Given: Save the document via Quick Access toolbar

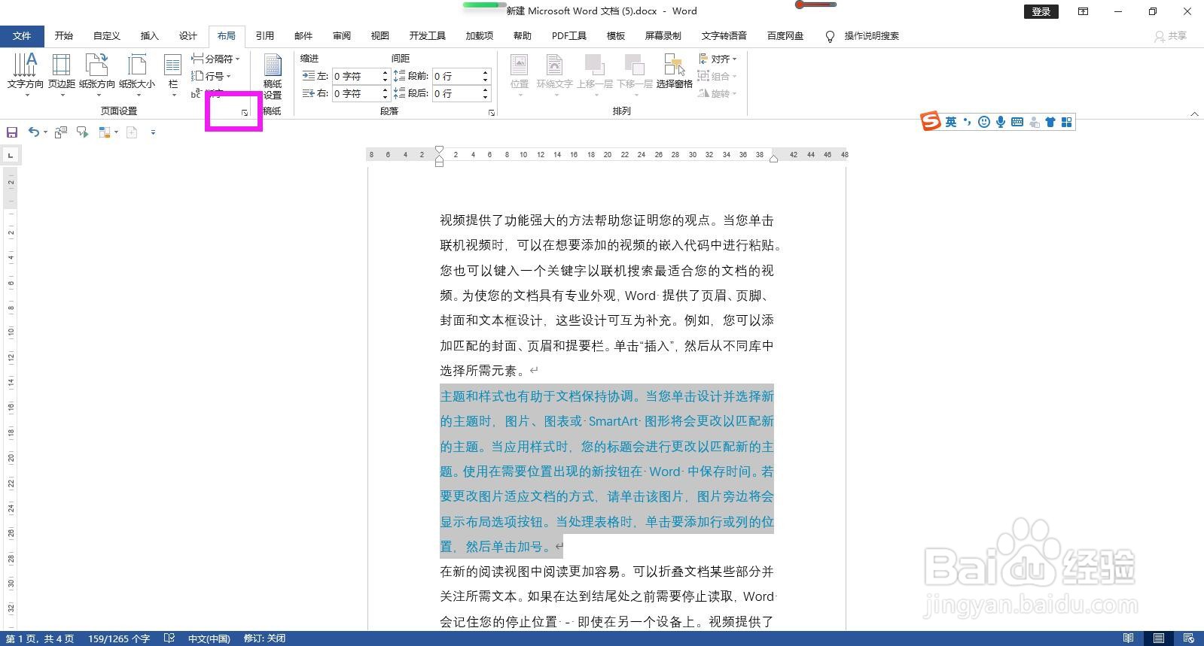Looking at the screenshot, I should click(x=12, y=132).
